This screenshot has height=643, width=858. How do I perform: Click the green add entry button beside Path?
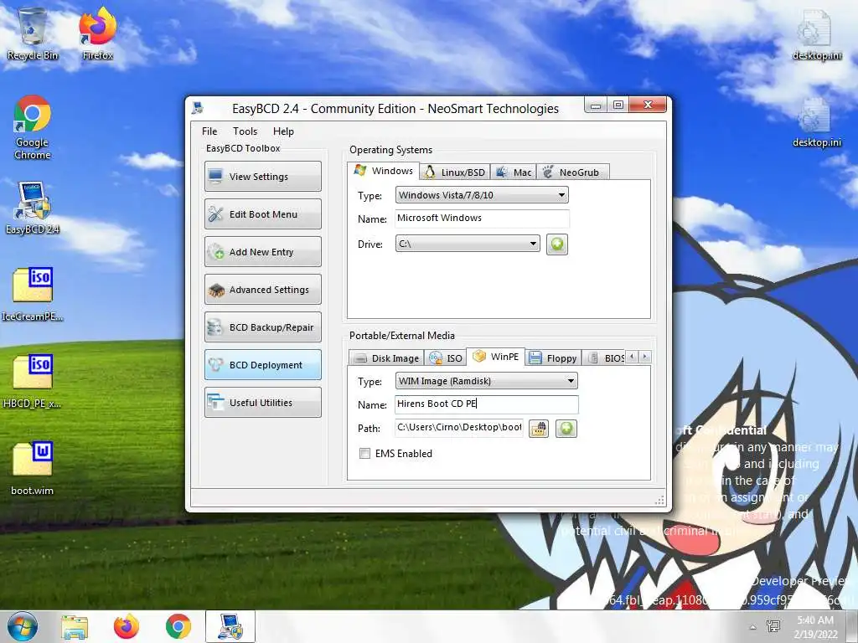[566, 428]
